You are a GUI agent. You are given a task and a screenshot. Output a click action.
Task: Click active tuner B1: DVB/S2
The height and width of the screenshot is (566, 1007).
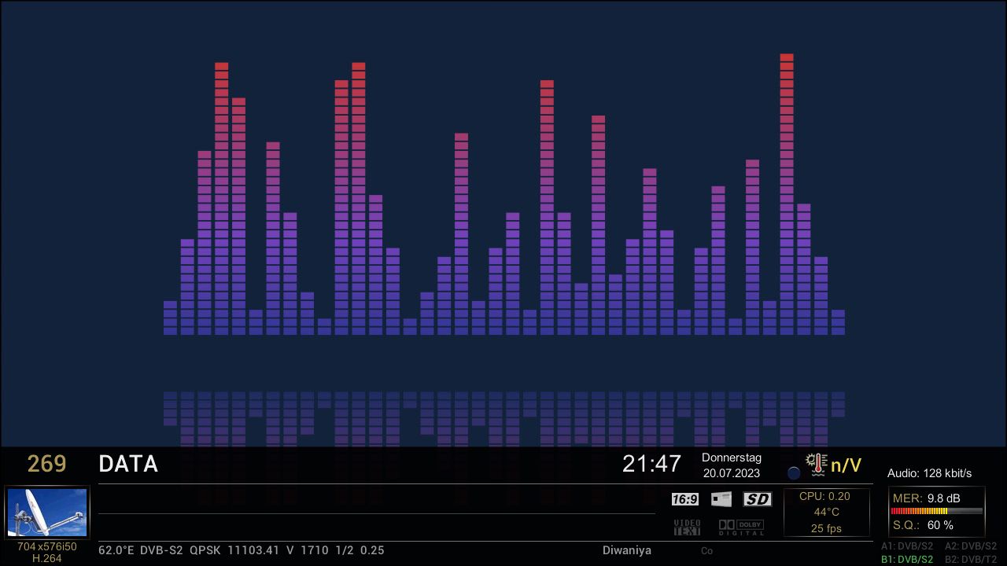tap(907, 560)
